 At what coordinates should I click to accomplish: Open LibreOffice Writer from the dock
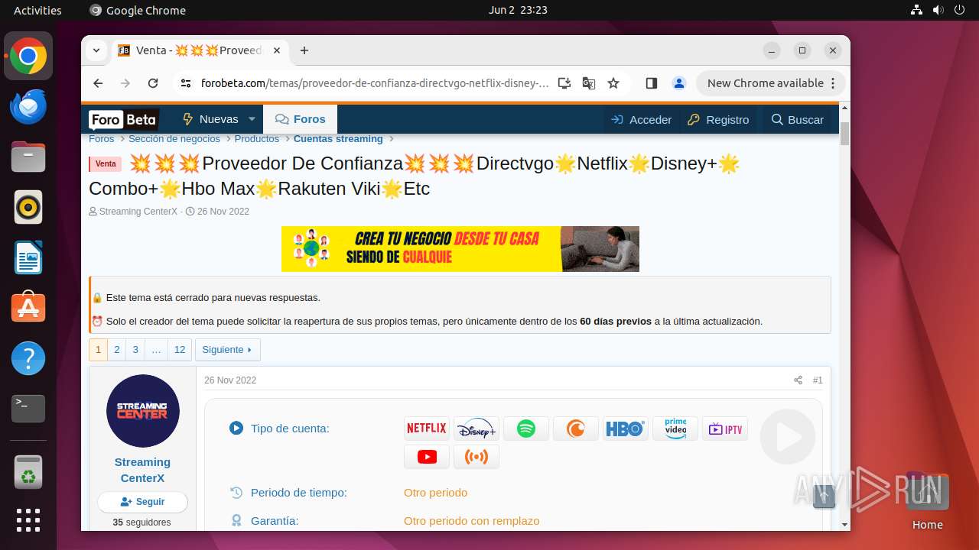coord(28,258)
